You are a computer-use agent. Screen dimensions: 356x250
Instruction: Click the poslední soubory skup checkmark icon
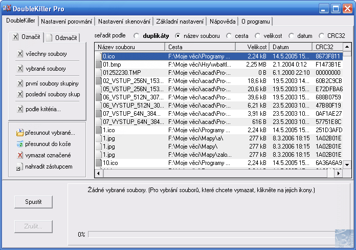(20, 94)
